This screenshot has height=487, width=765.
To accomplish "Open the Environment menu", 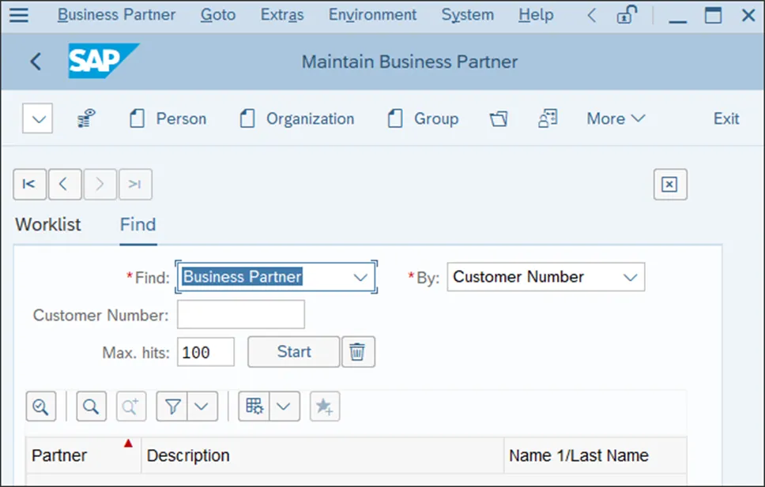I will pos(372,15).
